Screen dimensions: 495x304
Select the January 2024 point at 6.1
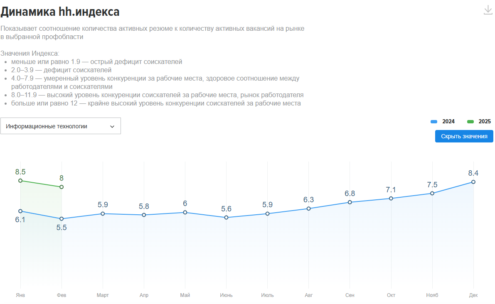click(x=20, y=211)
